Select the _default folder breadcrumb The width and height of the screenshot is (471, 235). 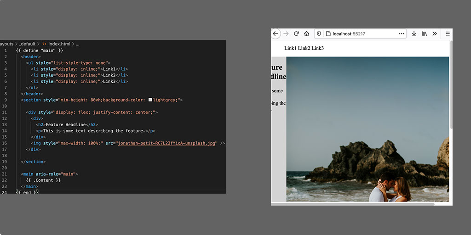click(x=28, y=44)
